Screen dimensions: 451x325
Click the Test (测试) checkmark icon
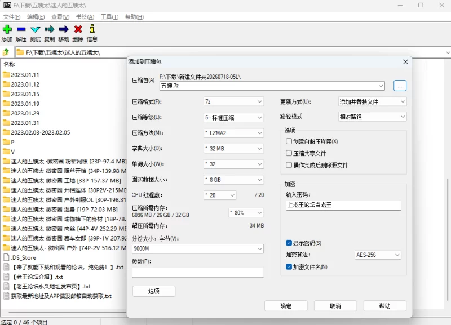(x=35, y=29)
